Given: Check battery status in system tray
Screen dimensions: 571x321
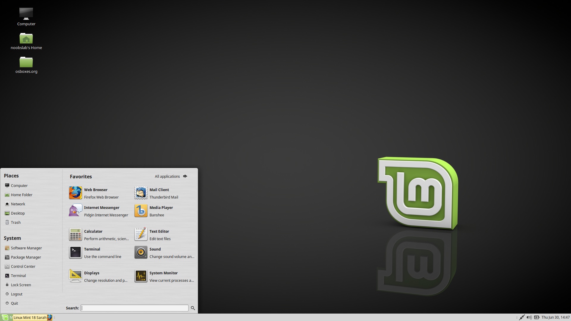Looking at the screenshot, I should click(x=537, y=317).
